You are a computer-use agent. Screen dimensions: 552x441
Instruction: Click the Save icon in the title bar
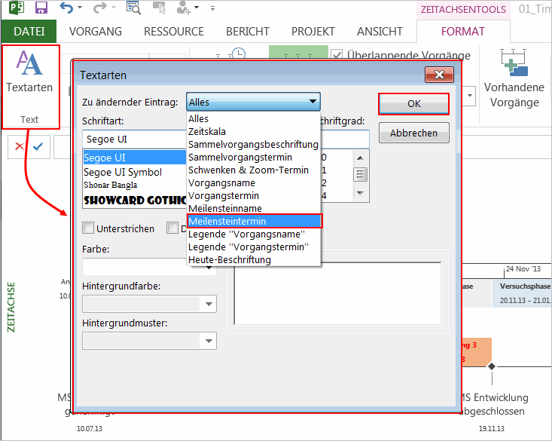click(41, 8)
